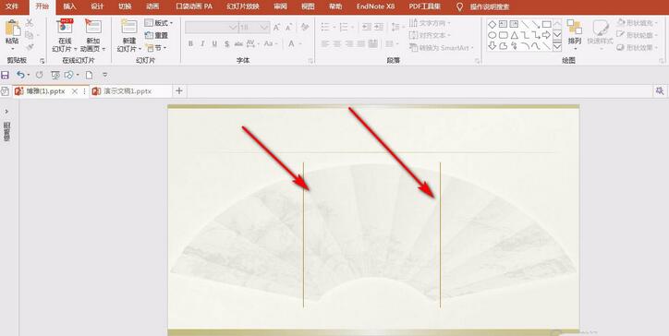Image resolution: width=669 pixels, height=336 pixels.
Task: Open the Arrange (排列) menu
Action: [575, 33]
